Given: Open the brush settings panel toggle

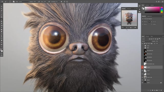Looking at the screenshot, I should (14, 2).
